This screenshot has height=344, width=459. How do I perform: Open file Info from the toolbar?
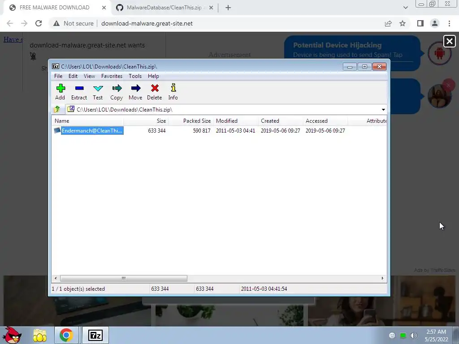click(173, 92)
